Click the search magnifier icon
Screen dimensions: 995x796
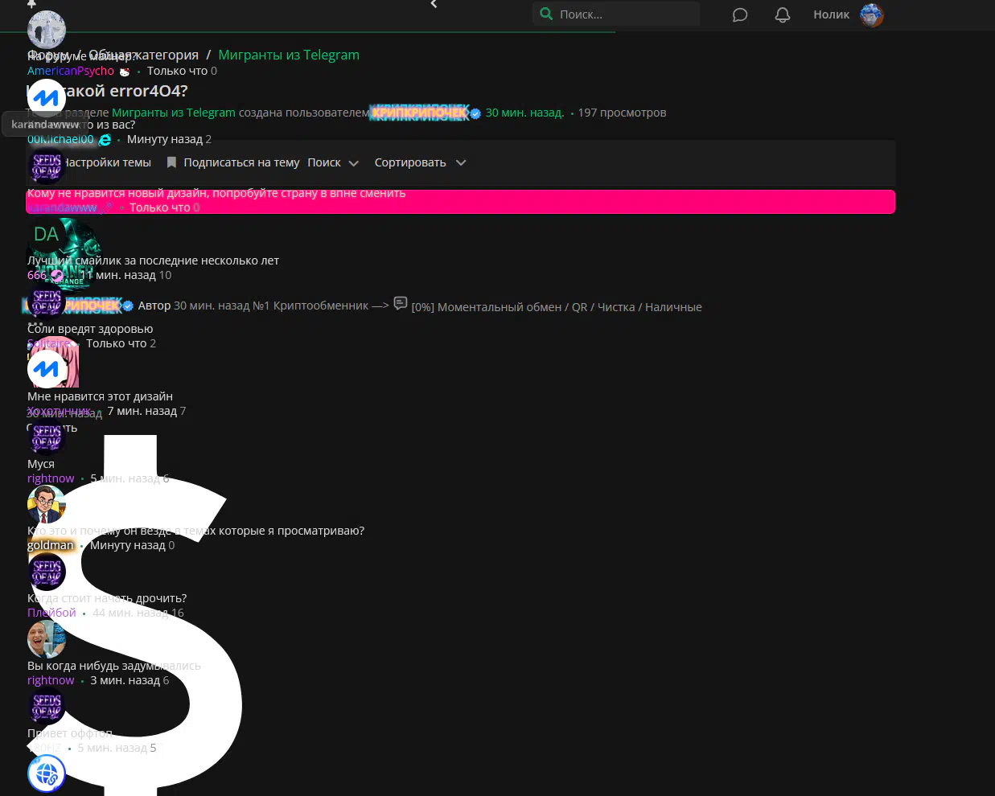(x=546, y=14)
